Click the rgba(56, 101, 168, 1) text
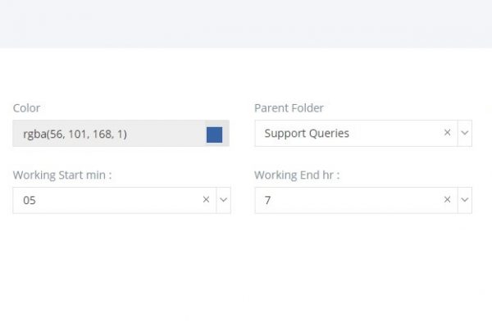The image size is (492, 328). point(75,134)
